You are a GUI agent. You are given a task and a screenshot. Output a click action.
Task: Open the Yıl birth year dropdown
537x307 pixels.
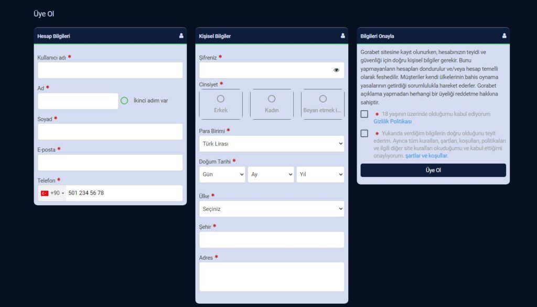(320, 174)
